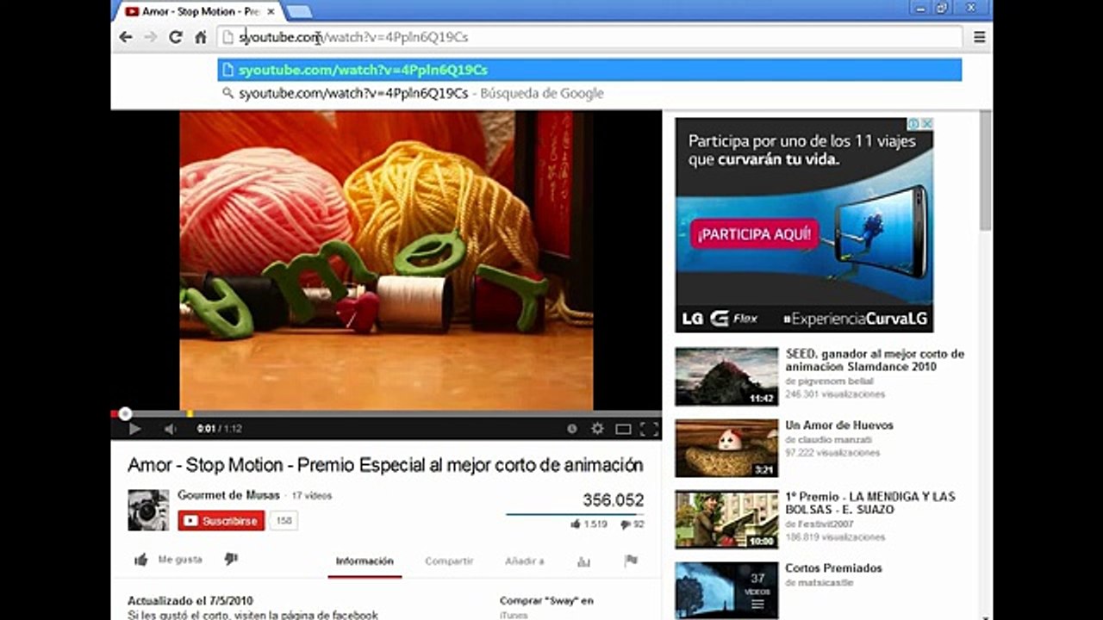
Task: Open the 17 vídeos link
Action: [311, 496]
